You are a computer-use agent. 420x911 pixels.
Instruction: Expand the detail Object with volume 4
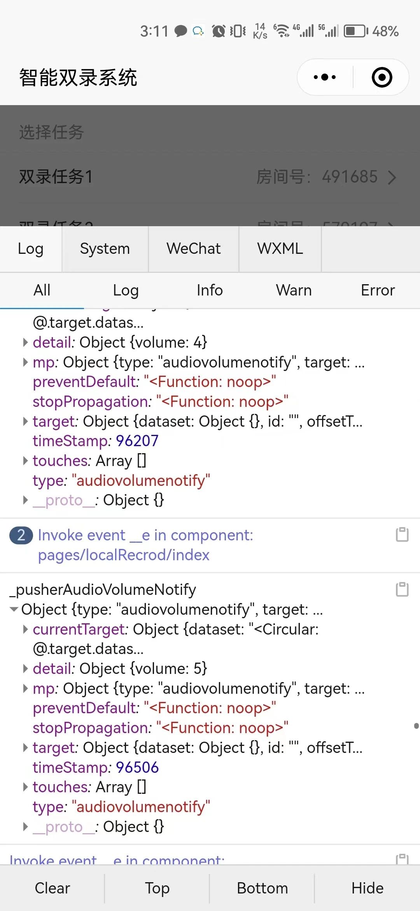[x=25, y=342]
